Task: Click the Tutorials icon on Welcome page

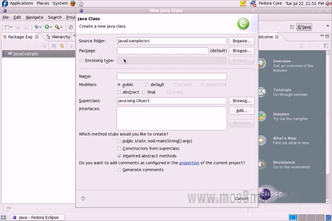Action: [262, 92]
